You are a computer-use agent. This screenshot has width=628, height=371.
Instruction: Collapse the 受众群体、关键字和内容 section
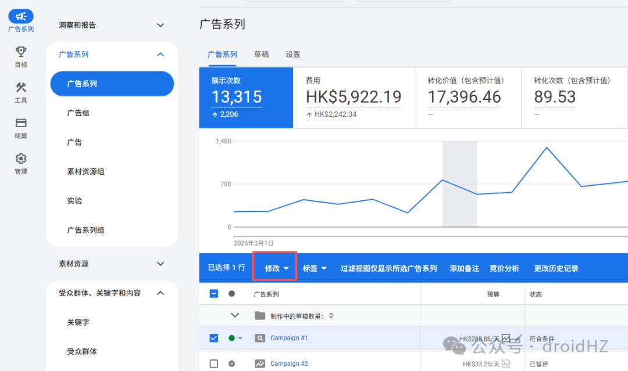(x=160, y=293)
